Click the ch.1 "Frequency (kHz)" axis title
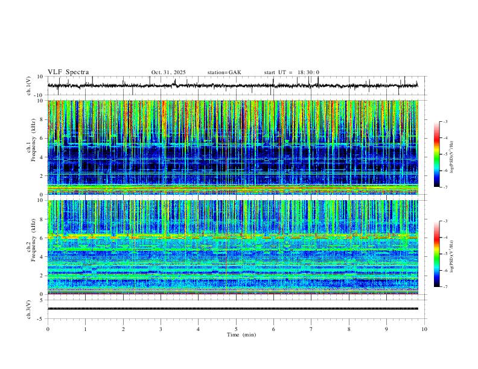Viewport: 478px width, 369px height. click(34, 139)
